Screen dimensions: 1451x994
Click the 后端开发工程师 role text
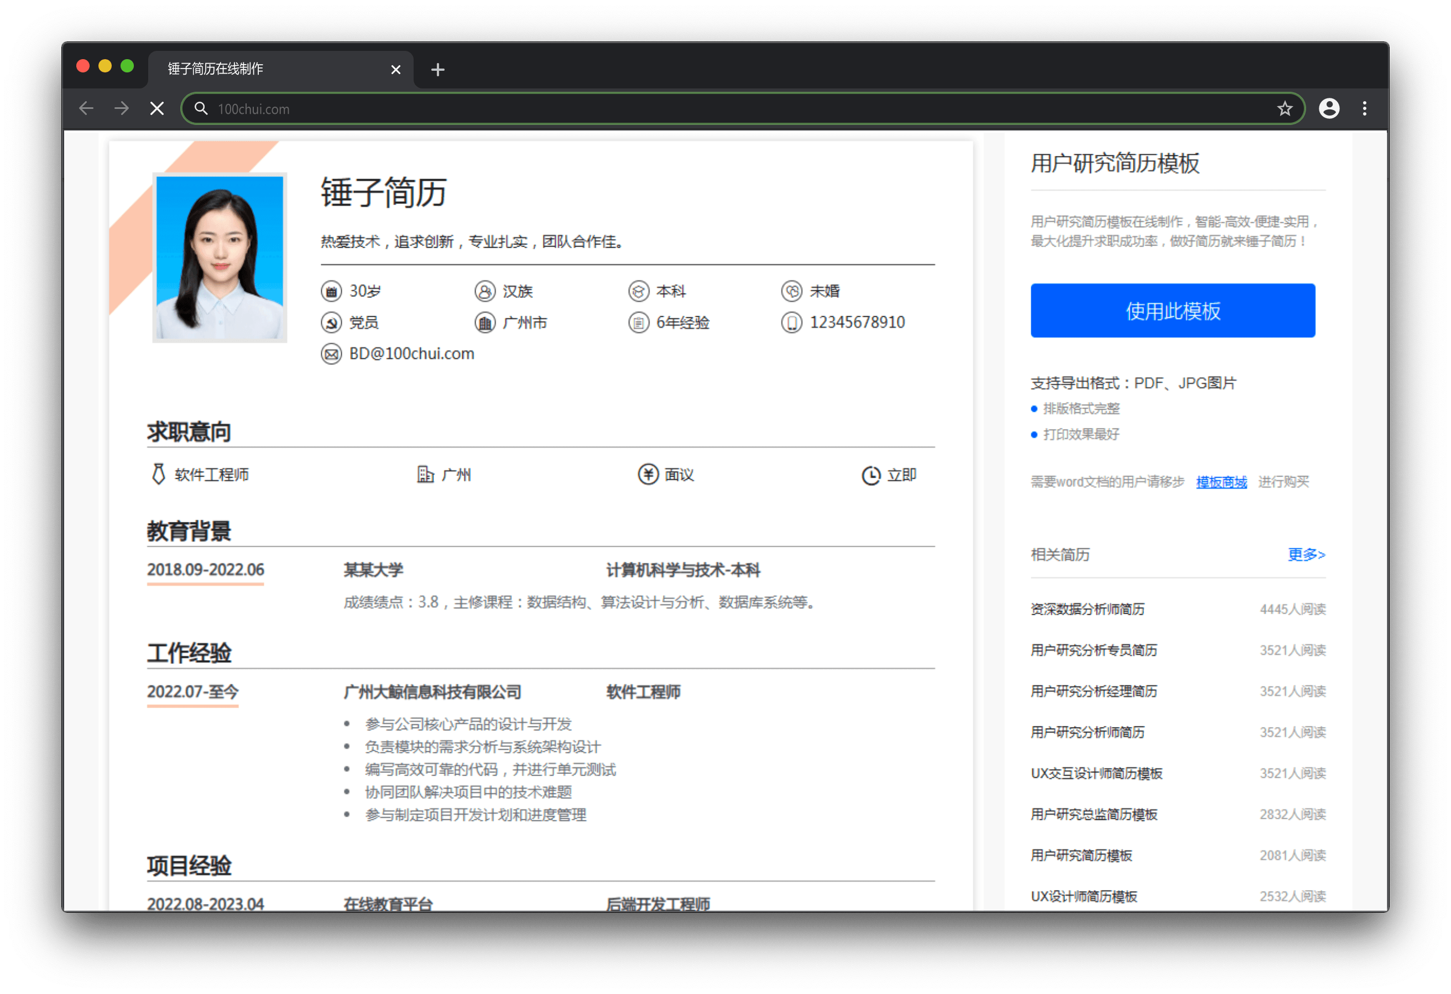pyautogui.click(x=657, y=903)
